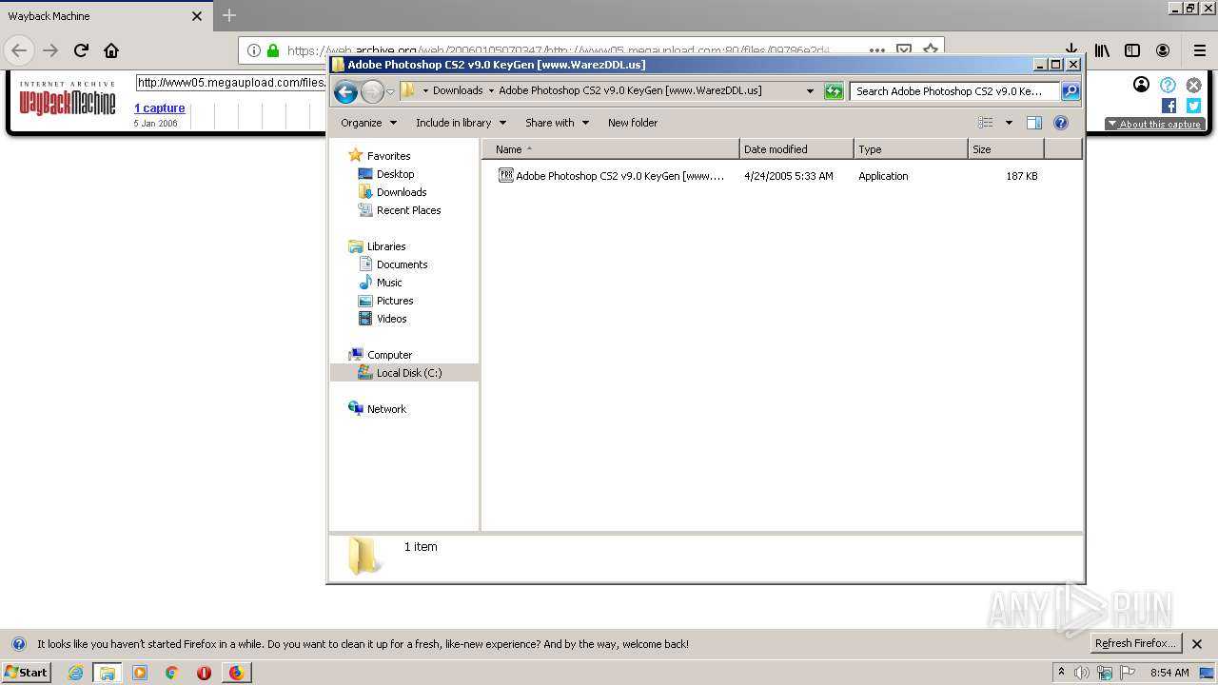
Task: Open page actions three-dot menu
Action: tap(877, 50)
